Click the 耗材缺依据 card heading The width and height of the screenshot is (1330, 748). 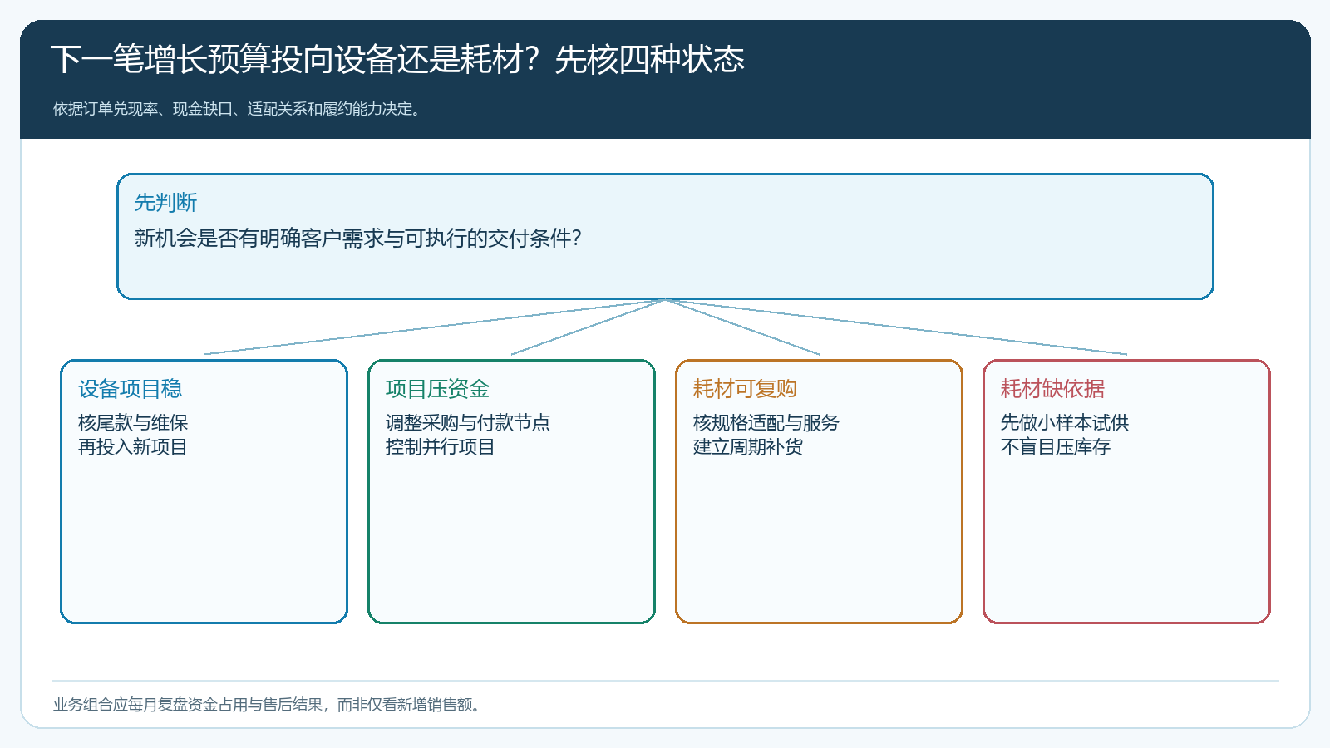coord(1052,388)
